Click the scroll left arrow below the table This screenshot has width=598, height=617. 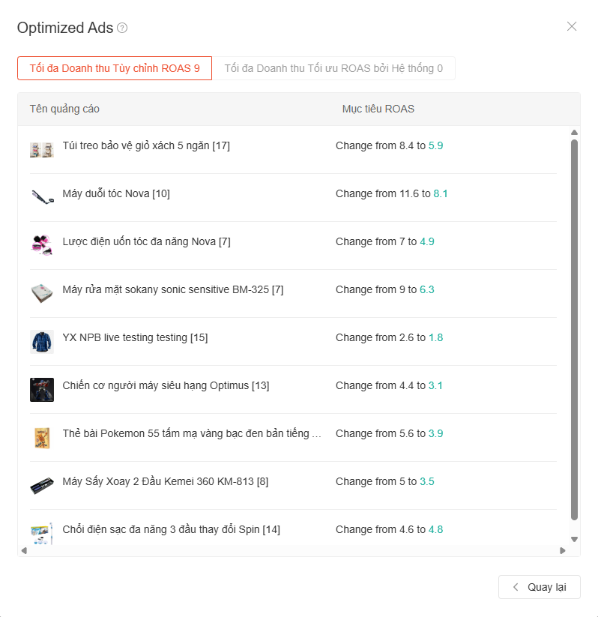coord(24,550)
